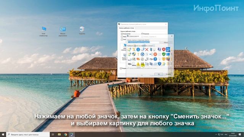Toggle the Сеть checkbox
The height and width of the screenshot is (137, 244).
[x=122, y=40]
